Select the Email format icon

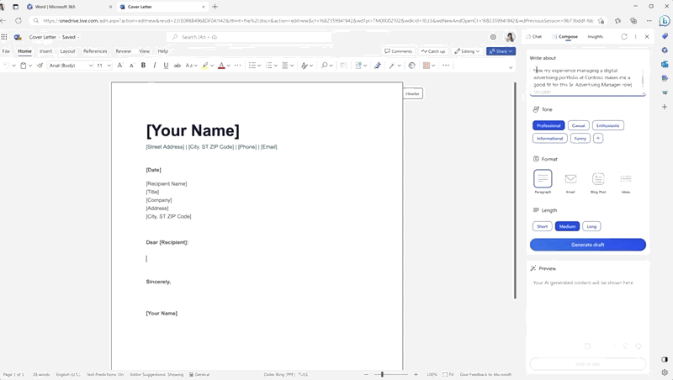point(570,179)
